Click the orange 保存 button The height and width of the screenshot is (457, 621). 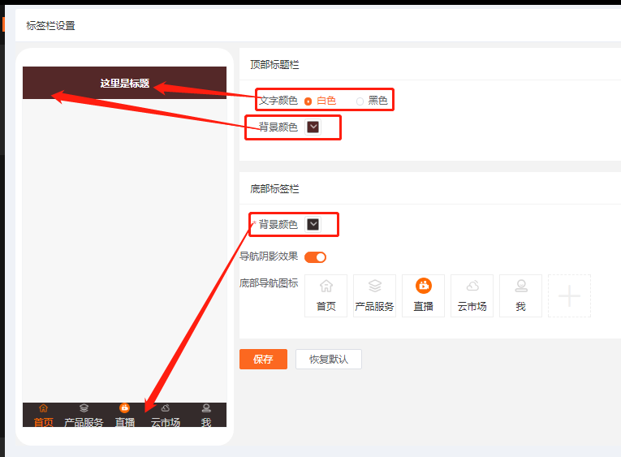(263, 359)
